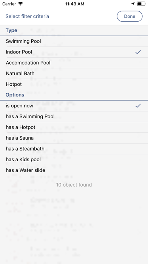Tap the location arrow status icon
This screenshot has width=148, height=264.
(133, 4)
